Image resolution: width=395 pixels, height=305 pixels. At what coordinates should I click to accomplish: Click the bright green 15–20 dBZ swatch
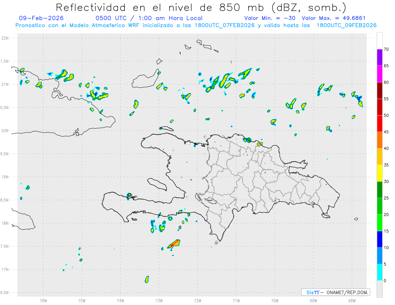coord(380,223)
